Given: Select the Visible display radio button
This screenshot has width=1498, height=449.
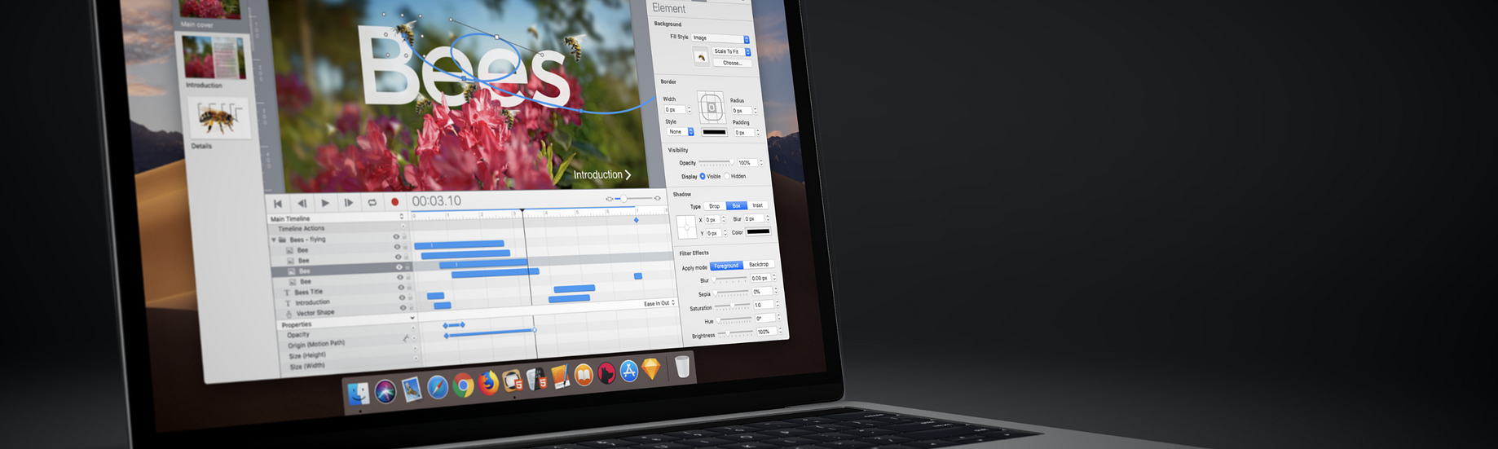Looking at the screenshot, I should point(703,176).
